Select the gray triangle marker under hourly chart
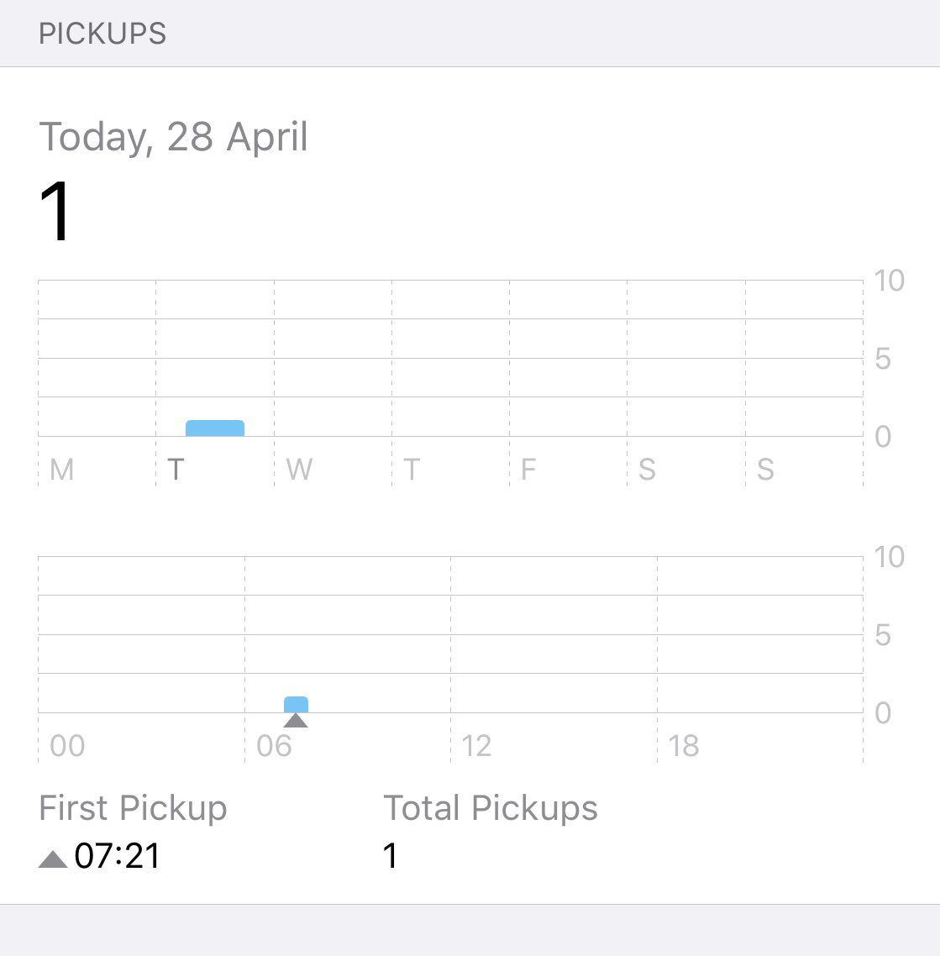The height and width of the screenshot is (956, 940). coord(296,720)
